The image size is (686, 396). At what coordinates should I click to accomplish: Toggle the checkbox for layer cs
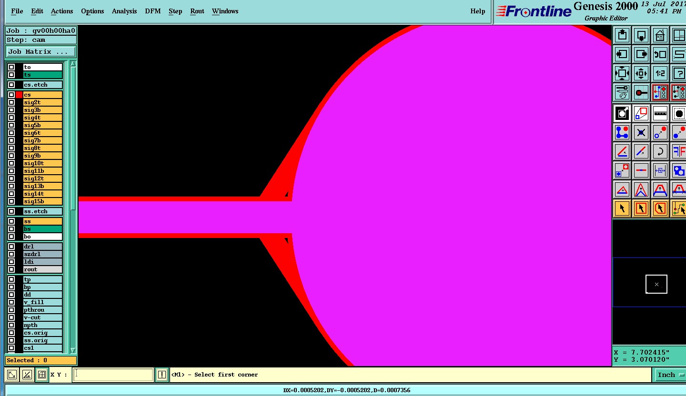11,95
